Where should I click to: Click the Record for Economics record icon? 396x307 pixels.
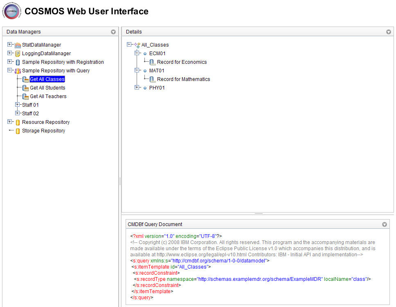(x=153, y=63)
